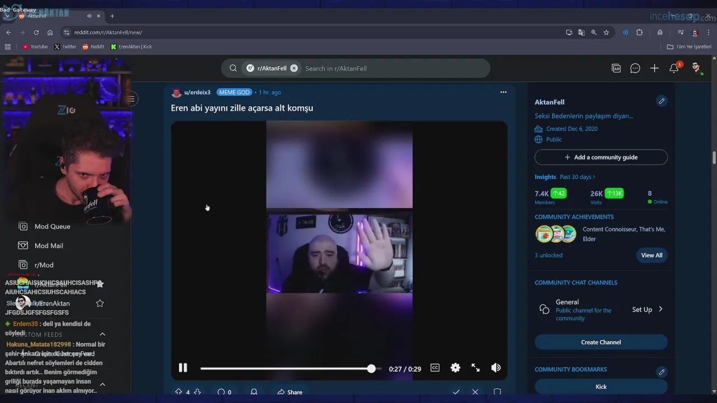Edit community details pencil icon
Viewport: 717px width, 403px height.
tap(662, 101)
